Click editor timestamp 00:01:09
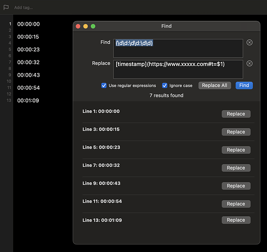 coord(28,100)
